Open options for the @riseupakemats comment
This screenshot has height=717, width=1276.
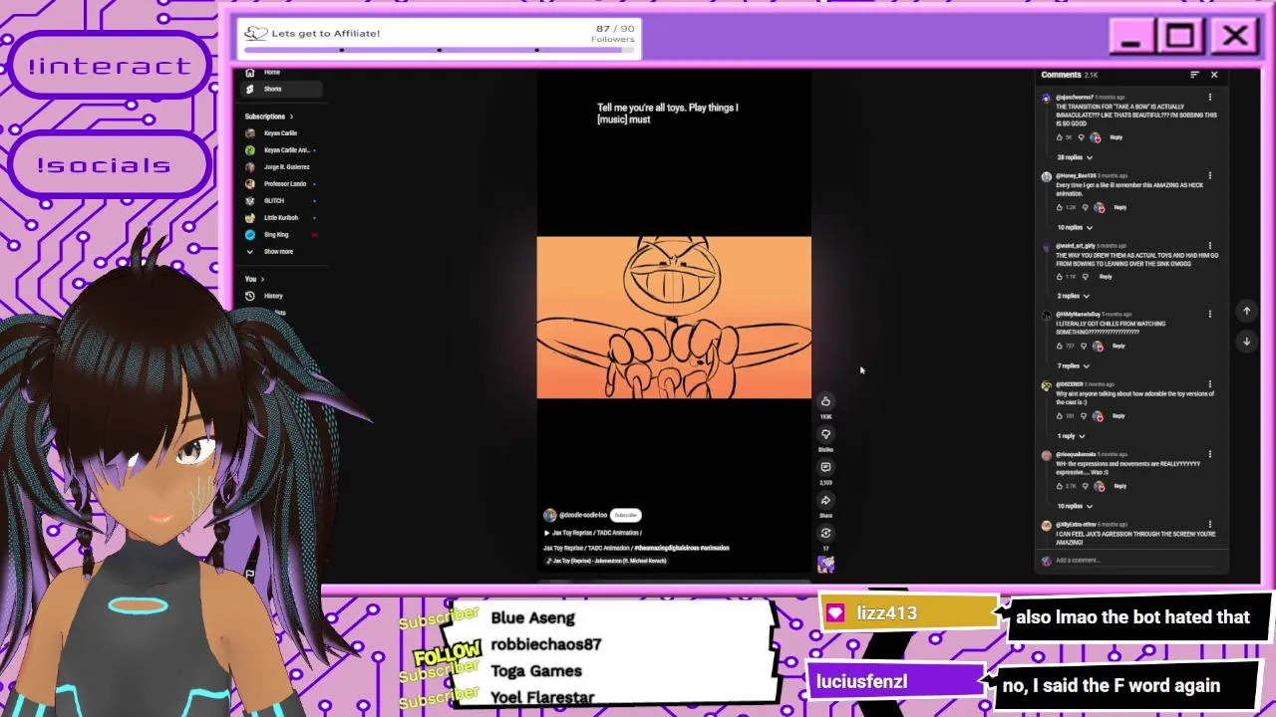pos(1210,454)
